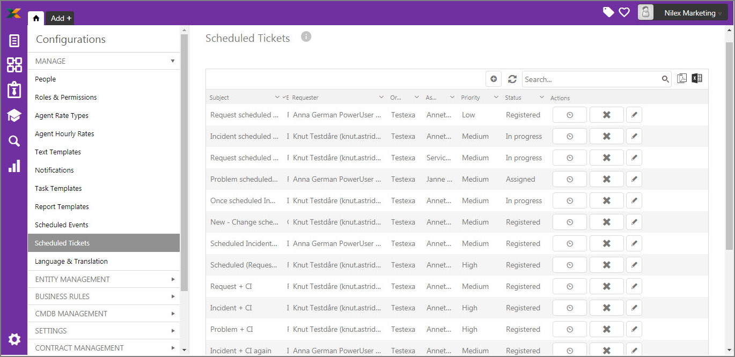Open the settings gear icon in sidebar
Viewport: 735px width, 357px height.
tap(14, 339)
